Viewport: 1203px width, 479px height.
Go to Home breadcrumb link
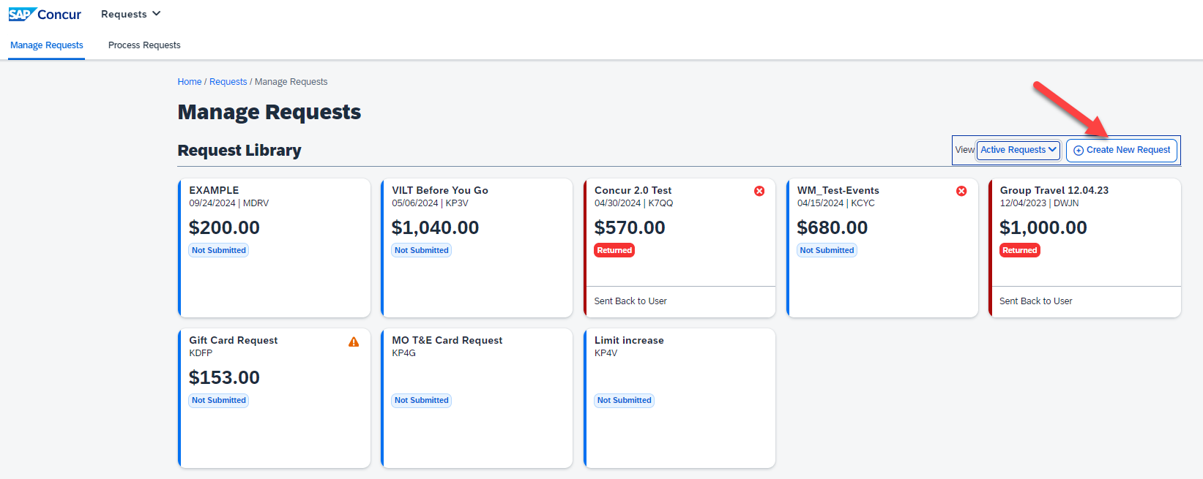click(x=189, y=82)
